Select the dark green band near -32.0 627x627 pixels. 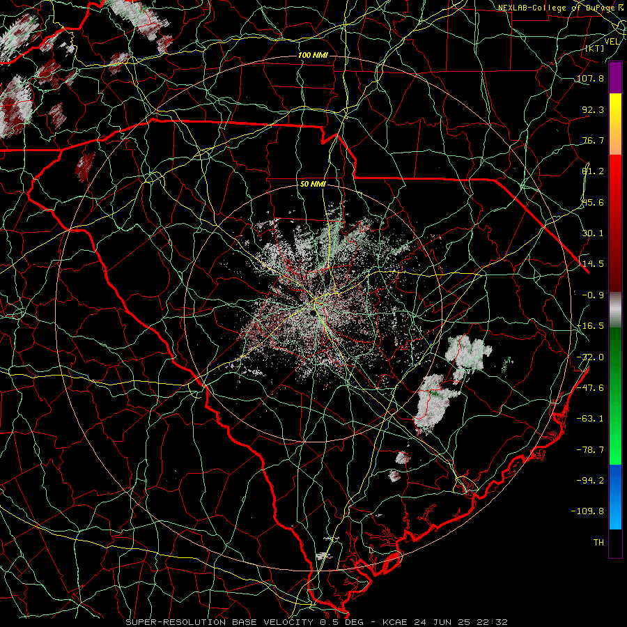pos(615,356)
